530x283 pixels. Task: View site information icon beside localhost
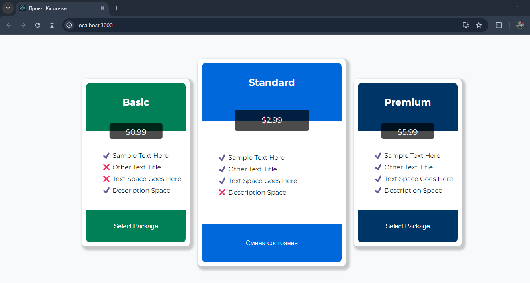[69, 25]
